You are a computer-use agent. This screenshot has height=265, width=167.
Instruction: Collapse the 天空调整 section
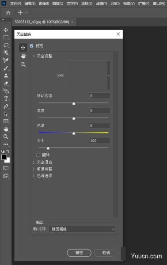coord(34,56)
